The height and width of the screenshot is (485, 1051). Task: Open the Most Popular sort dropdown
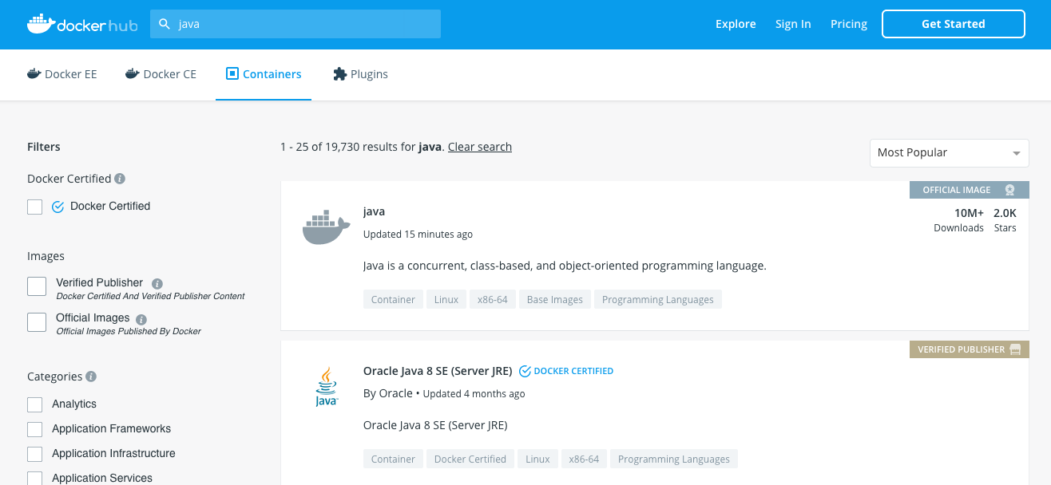click(x=949, y=152)
